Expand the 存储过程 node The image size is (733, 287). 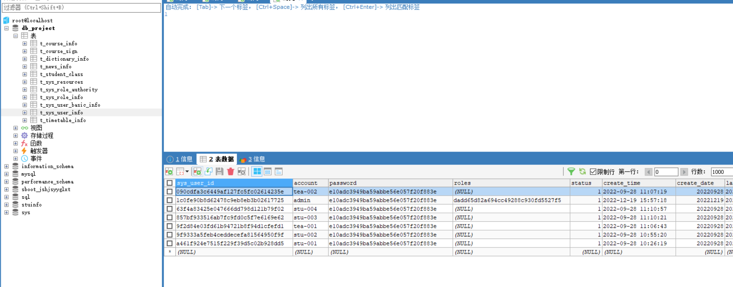coord(16,135)
